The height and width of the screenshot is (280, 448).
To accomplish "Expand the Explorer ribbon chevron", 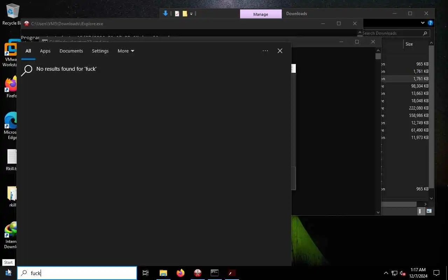I will 422,23.
